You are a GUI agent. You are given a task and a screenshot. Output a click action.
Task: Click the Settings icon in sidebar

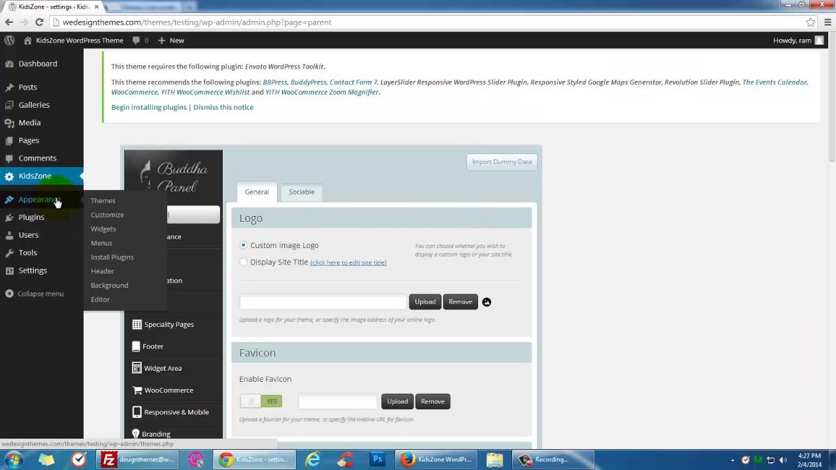[x=9, y=270]
